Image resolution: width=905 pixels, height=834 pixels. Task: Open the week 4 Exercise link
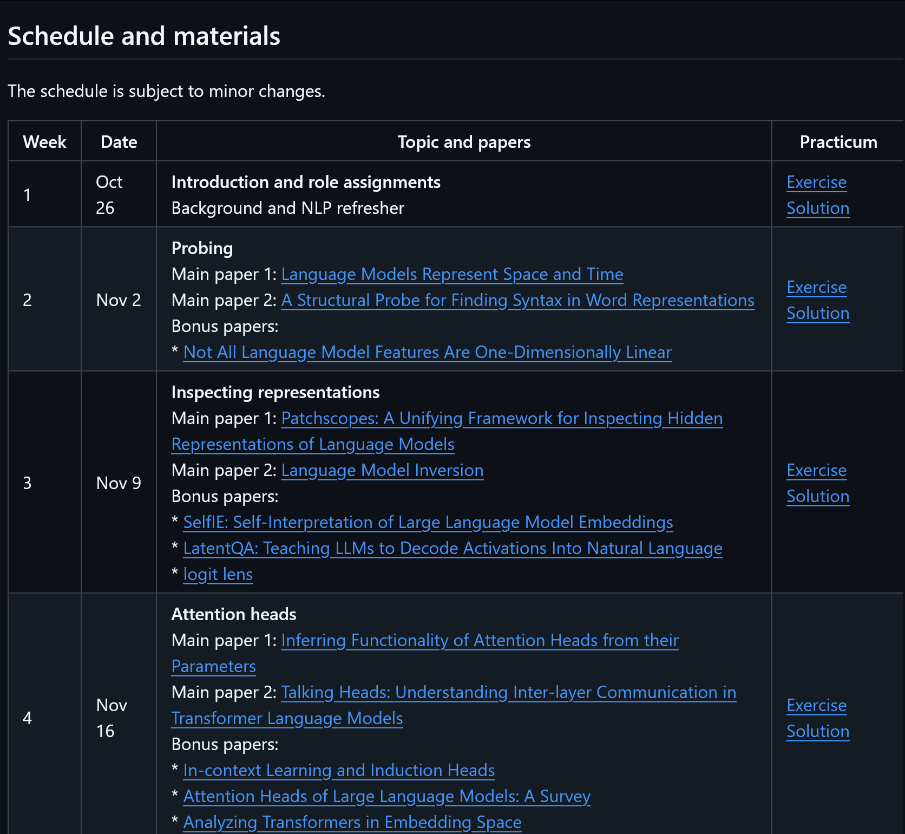point(816,706)
